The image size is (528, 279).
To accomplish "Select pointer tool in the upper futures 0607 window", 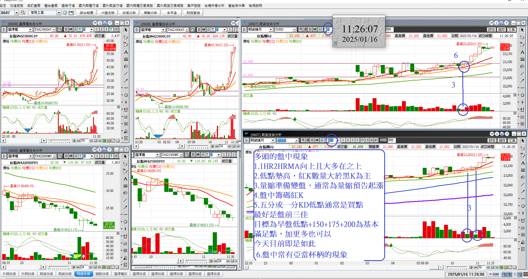I will tap(522, 30).
